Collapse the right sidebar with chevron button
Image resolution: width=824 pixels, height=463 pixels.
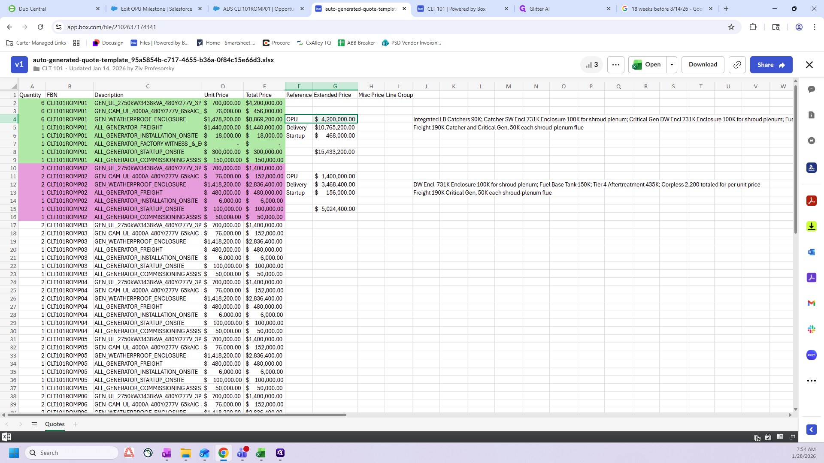[811, 430]
